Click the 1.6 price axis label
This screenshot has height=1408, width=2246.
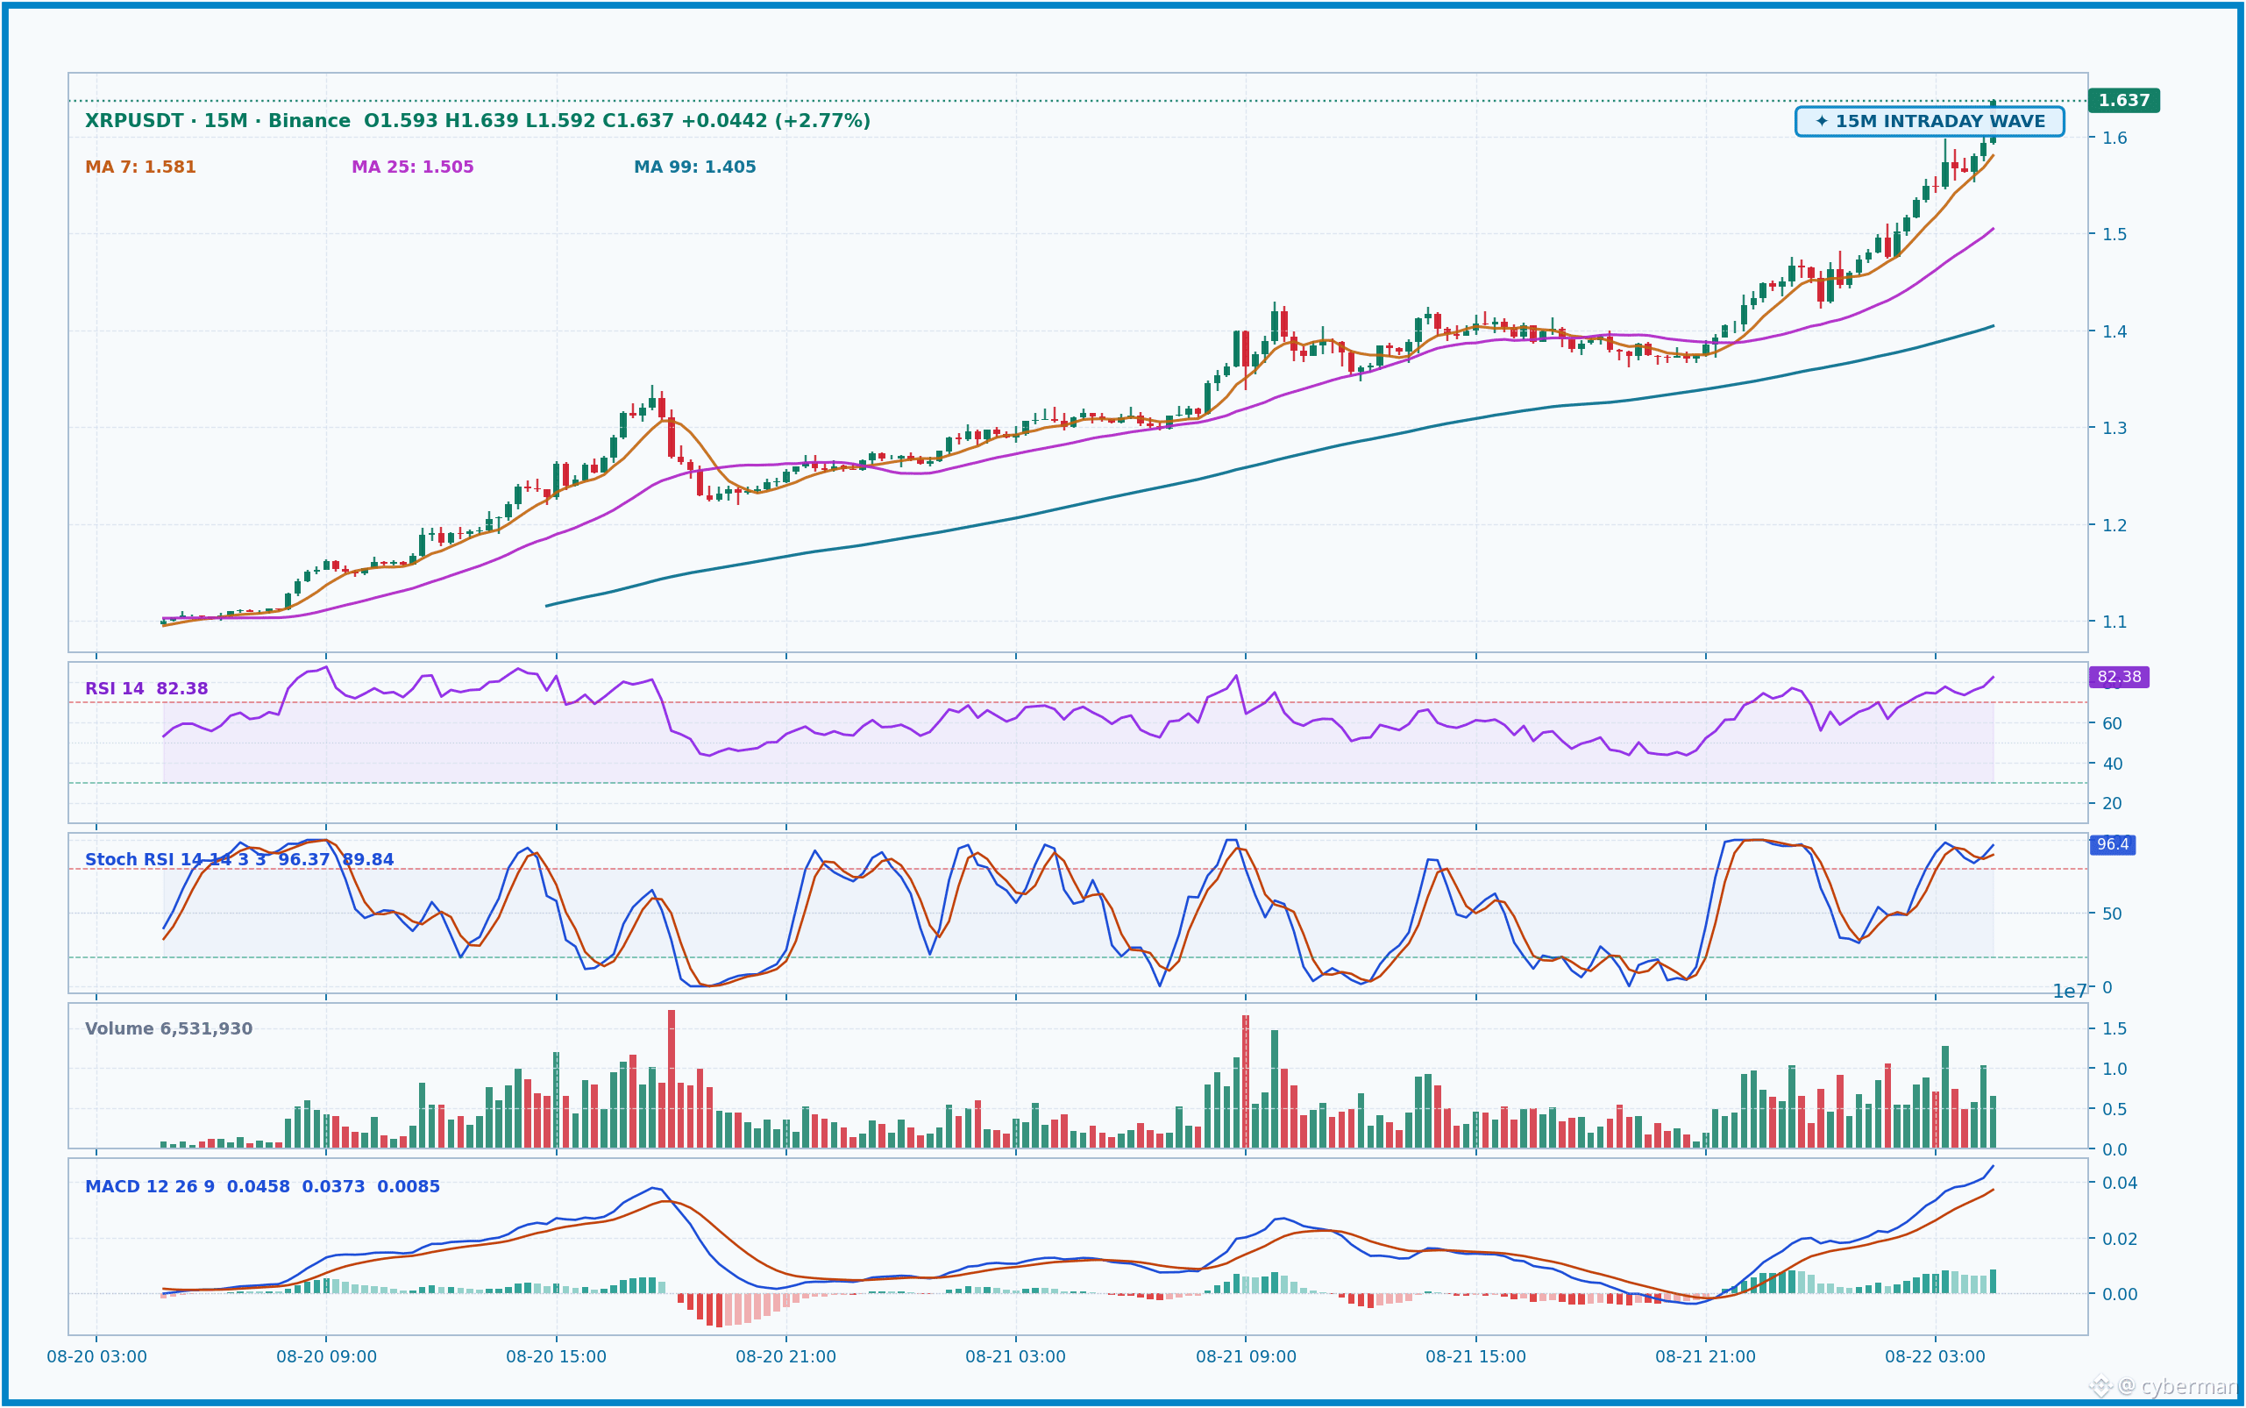pos(2114,138)
